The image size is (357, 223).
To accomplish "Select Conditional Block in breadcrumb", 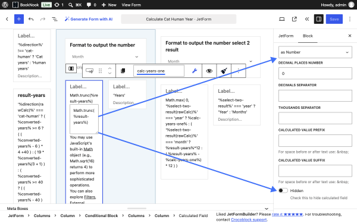I will (101, 215).
